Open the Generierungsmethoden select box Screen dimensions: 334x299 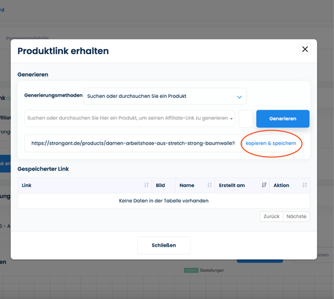[x=165, y=97]
